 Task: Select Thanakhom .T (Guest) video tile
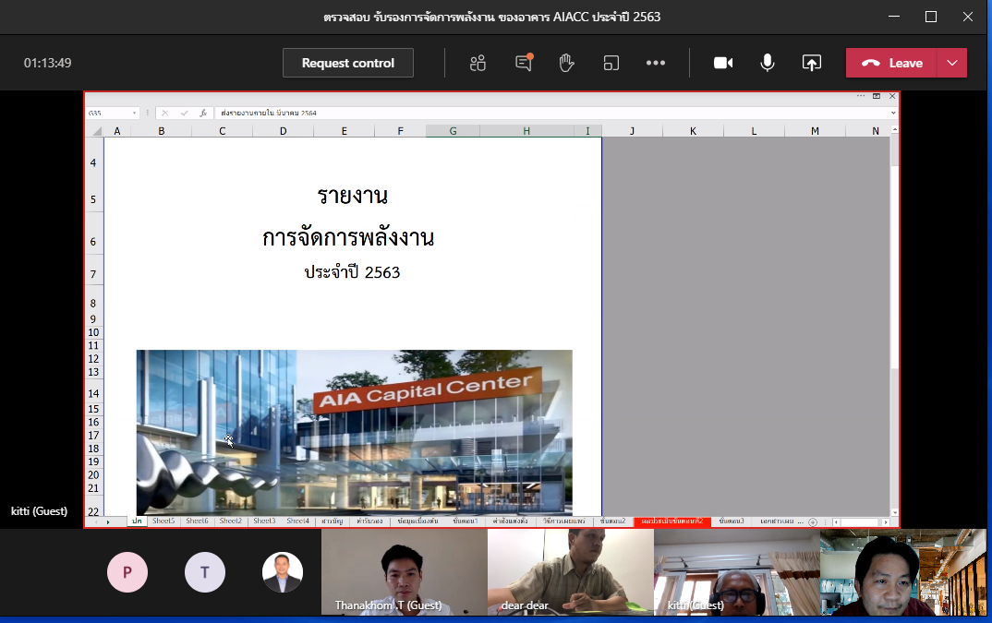point(405,572)
